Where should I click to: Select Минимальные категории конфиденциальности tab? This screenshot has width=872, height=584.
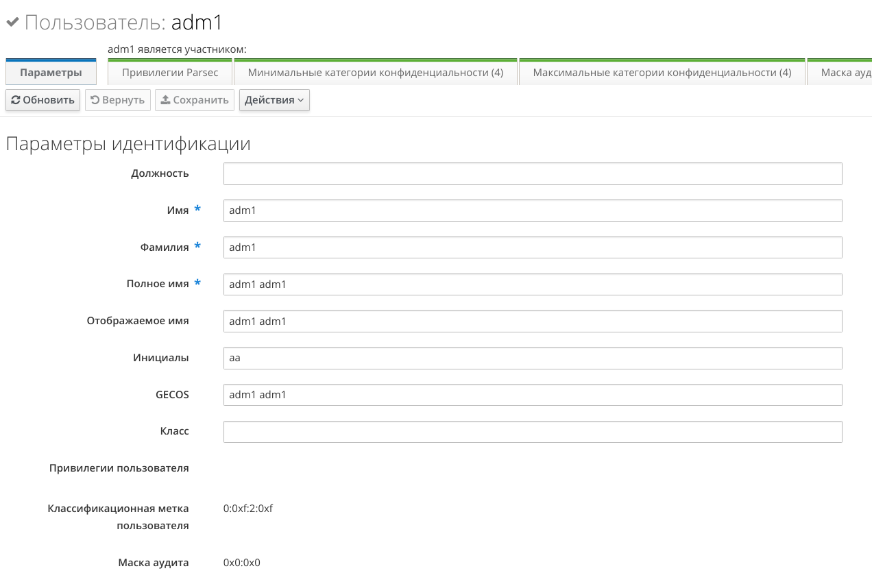pyautogui.click(x=376, y=73)
